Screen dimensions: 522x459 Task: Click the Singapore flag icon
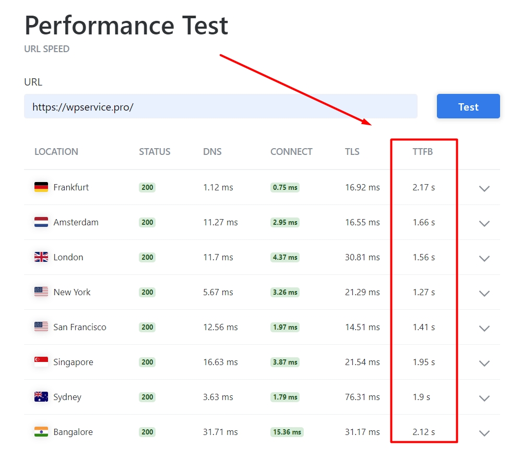[x=41, y=361]
